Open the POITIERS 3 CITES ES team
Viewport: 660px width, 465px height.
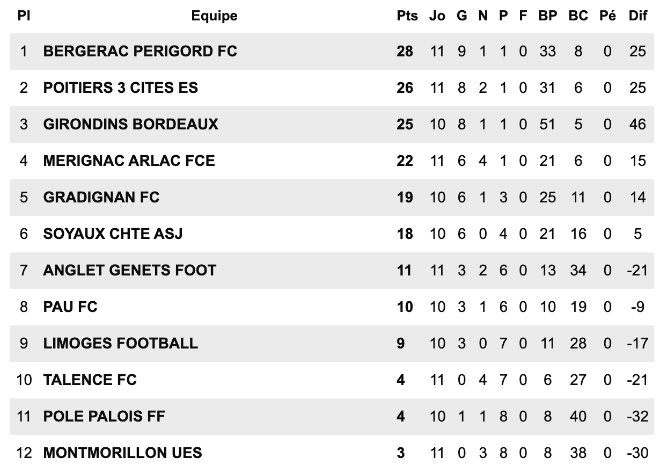121,88
